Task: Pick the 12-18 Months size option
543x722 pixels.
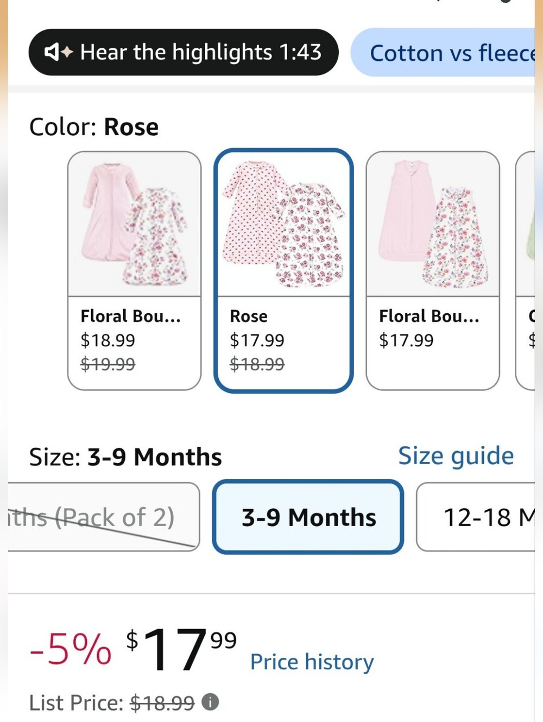Action: pos(476,517)
